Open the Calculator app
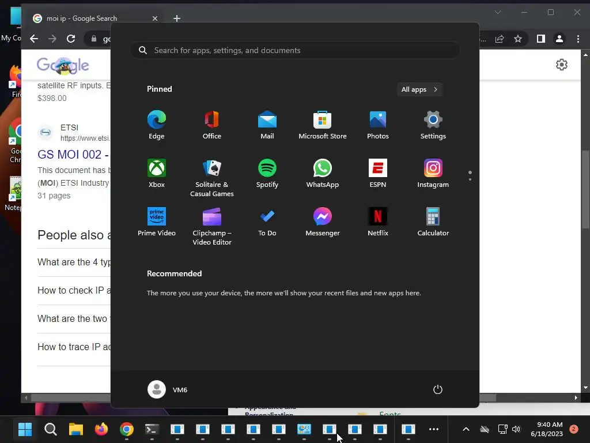The height and width of the screenshot is (443, 590). point(433,222)
